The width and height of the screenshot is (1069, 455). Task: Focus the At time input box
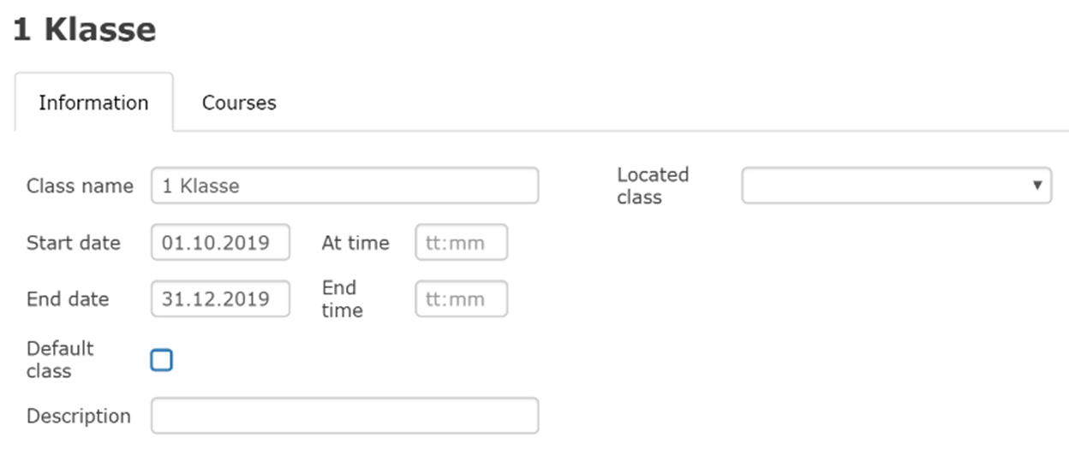point(461,243)
